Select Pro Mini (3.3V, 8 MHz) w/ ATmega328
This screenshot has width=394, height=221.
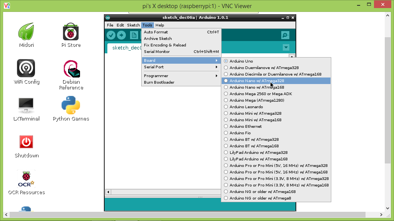click(276, 178)
